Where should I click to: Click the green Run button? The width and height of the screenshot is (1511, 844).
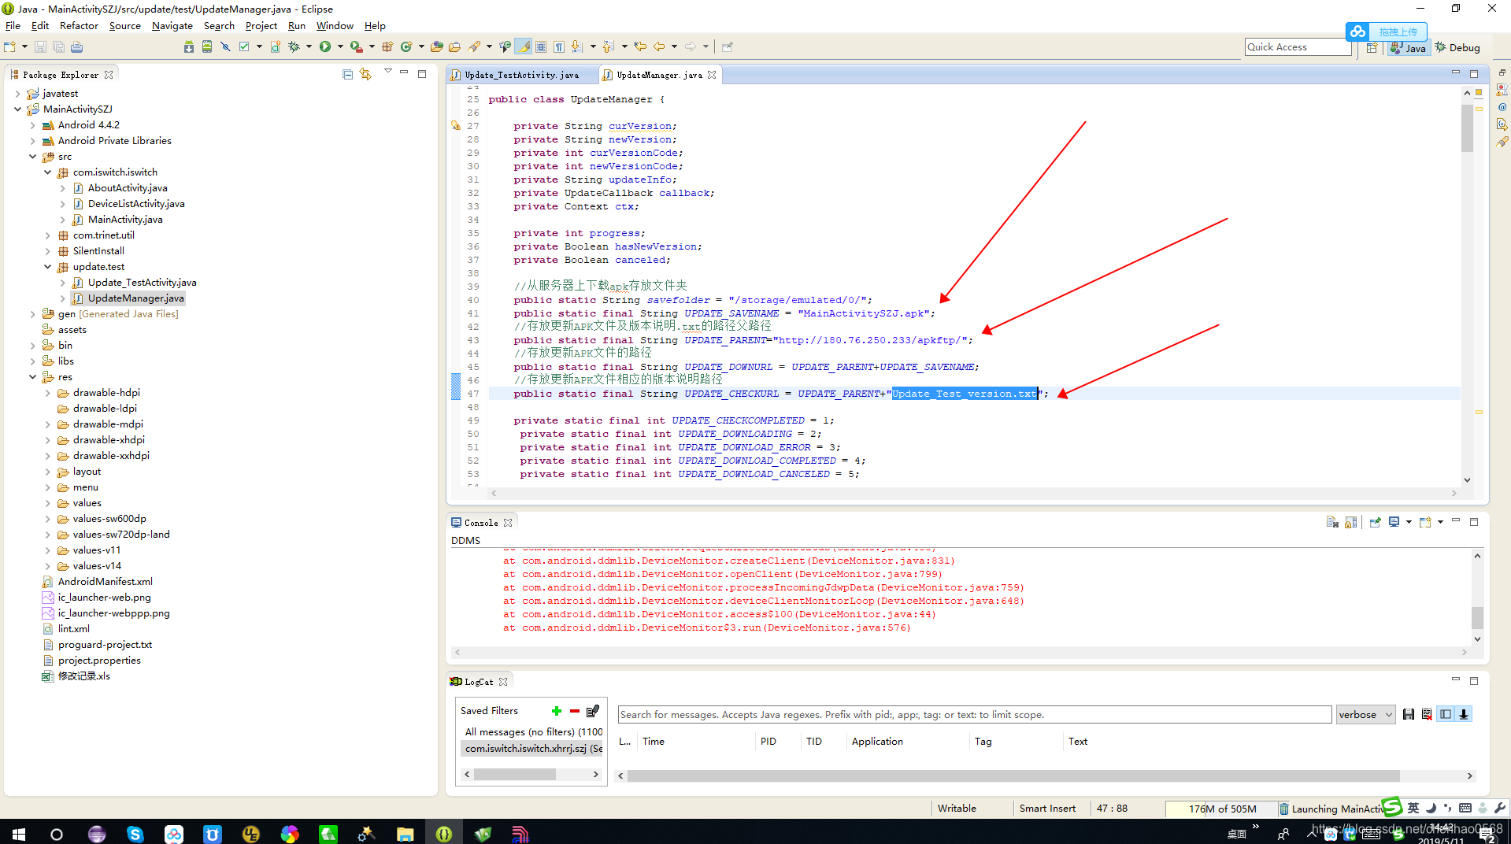click(324, 47)
